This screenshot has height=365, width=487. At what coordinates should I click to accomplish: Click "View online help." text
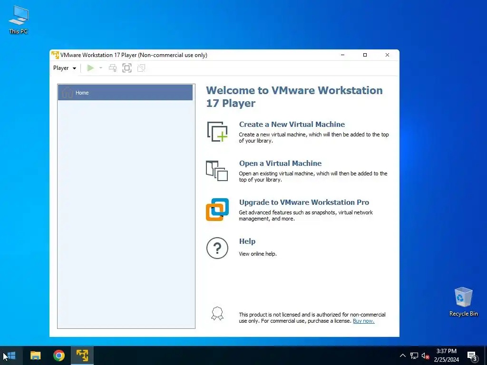click(x=257, y=254)
